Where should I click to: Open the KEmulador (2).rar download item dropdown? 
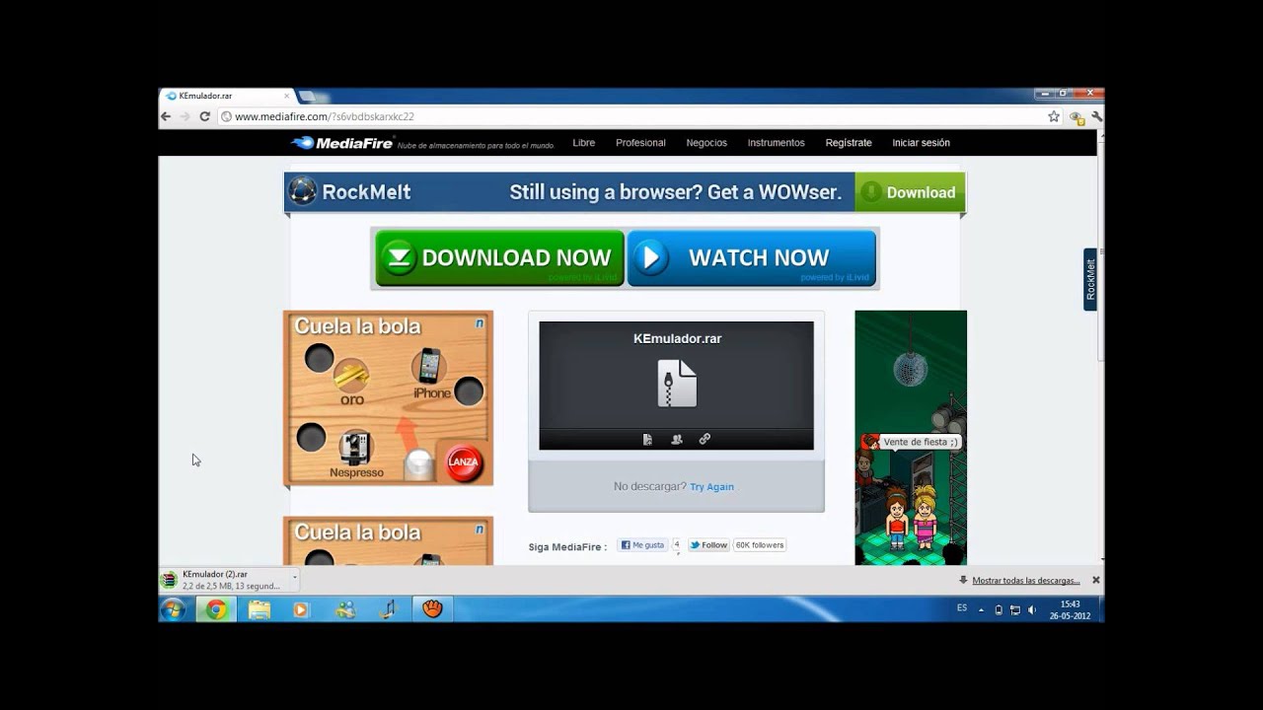pos(294,576)
